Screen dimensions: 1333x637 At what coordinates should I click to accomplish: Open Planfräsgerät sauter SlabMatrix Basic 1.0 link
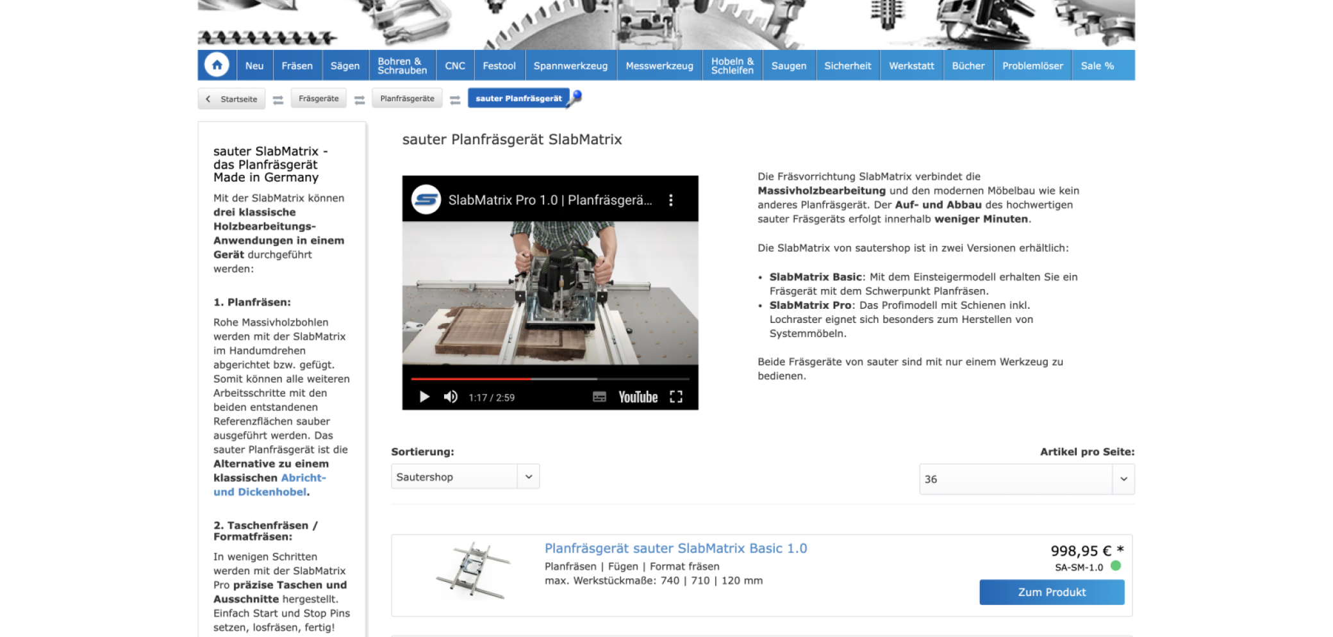[x=675, y=549]
